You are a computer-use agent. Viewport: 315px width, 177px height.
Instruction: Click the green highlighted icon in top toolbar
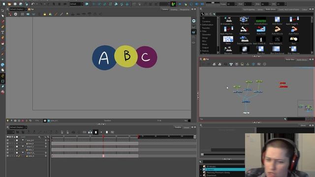click(x=173, y=4)
